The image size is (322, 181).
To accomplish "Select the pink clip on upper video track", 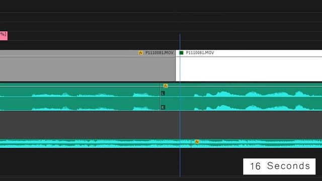I will point(4,36).
